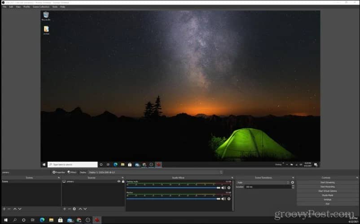This screenshot has height=224, width=360.
Task: Open transition properties gear next to Fade
Action: pyautogui.click(x=293, y=182)
